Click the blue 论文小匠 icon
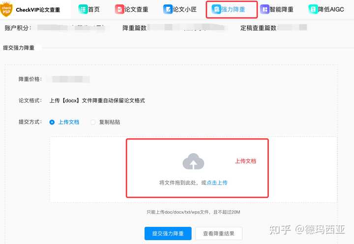This screenshot has height=244, width=354. tap(168, 9)
